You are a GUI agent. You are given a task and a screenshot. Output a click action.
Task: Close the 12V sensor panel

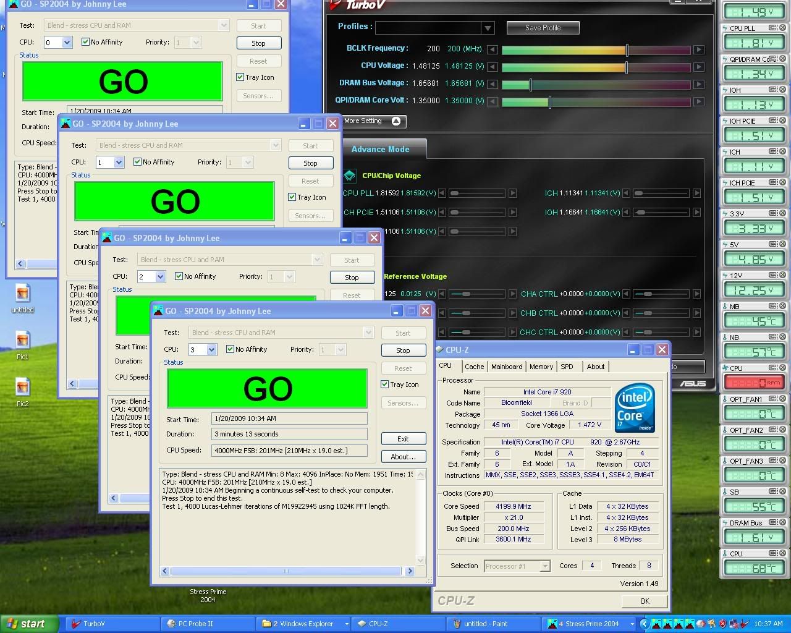pyautogui.click(x=782, y=275)
